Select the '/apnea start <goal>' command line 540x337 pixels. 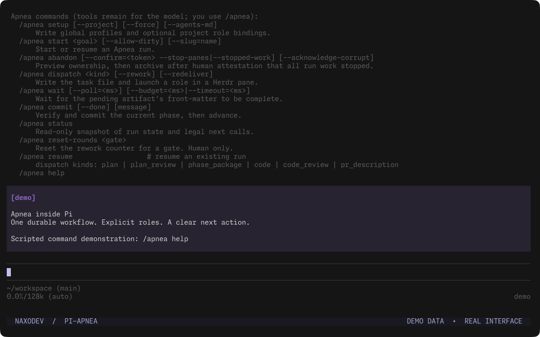(x=120, y=41)
